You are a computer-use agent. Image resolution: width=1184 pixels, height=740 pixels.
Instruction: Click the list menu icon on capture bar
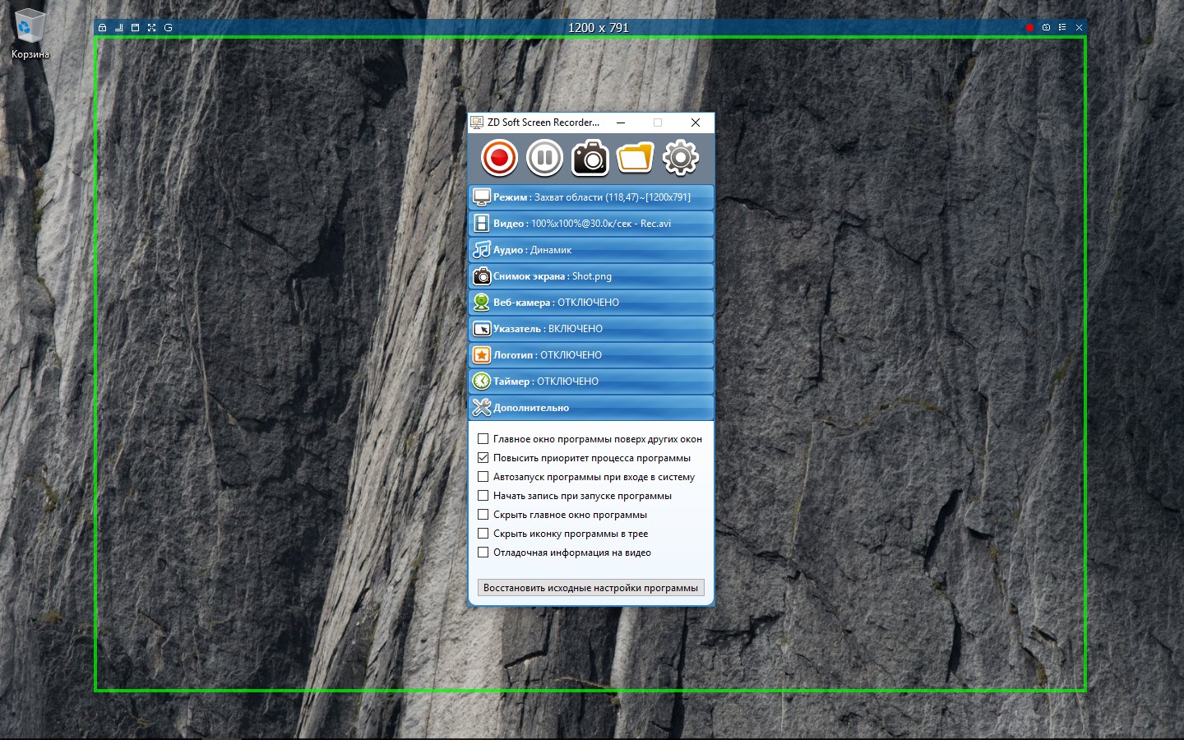(1062, 28)
